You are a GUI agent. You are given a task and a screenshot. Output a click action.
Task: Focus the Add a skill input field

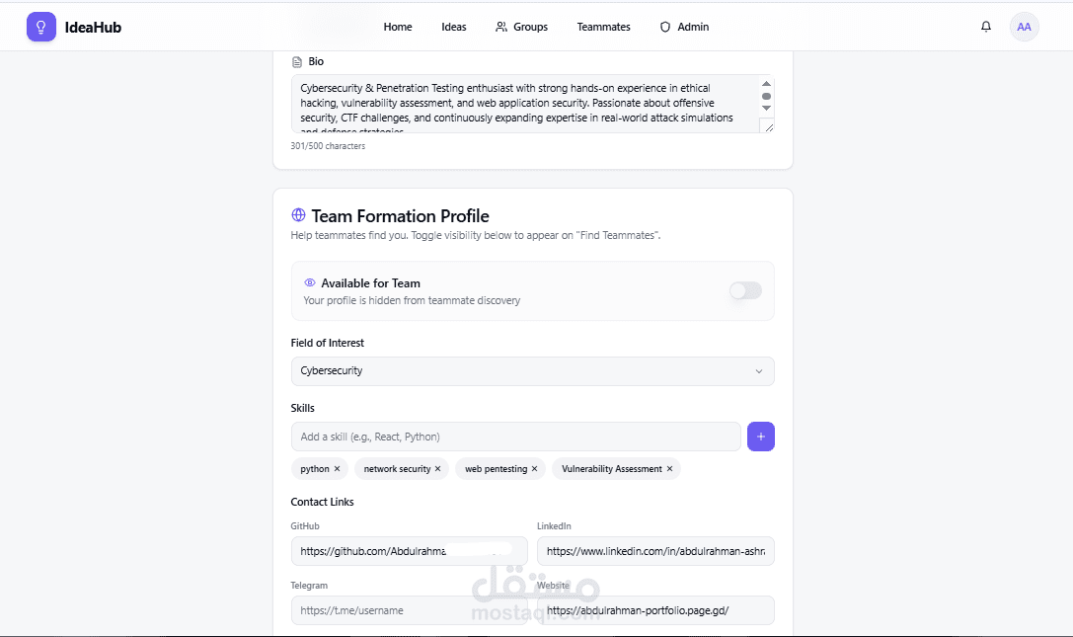point(515,437)
